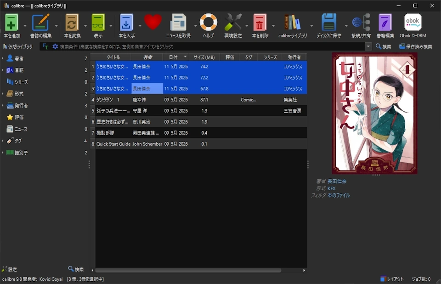Viewport: 441px width, 284px height.
Task: Open book folder link 本のファイル
Action: 339,195
